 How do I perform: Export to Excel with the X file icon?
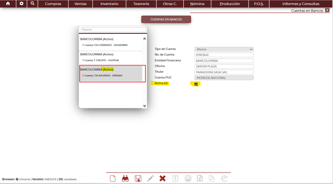coord(200,178)
